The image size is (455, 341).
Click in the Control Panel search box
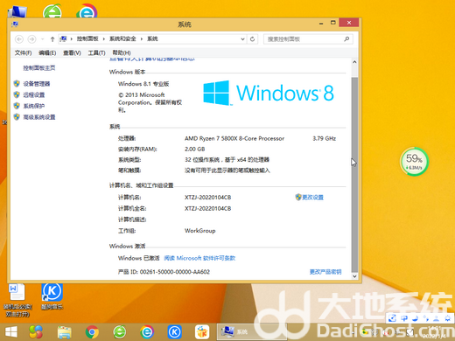pyautogui.click(x=304, y=39)
